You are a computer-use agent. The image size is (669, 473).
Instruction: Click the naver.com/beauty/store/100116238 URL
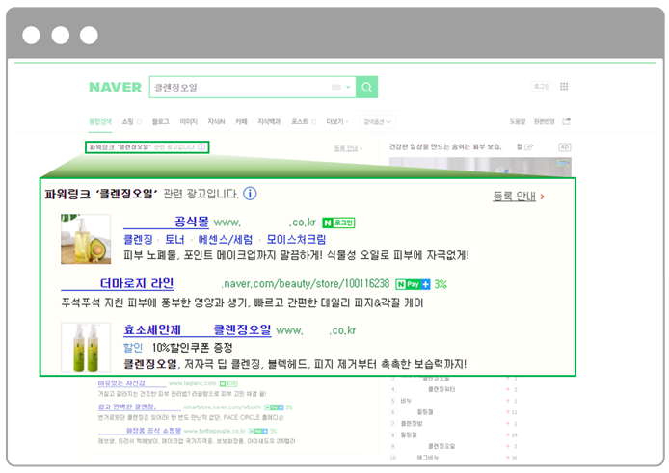click(306, 284)
